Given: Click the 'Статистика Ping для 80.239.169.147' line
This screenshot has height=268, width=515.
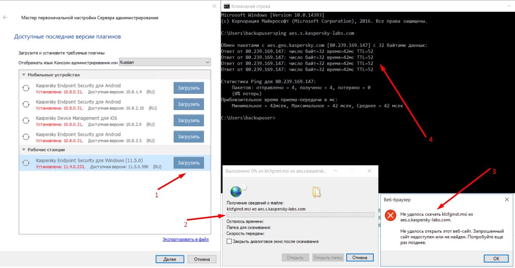Looking at the screenshot, I should click(x=268, y=81).
